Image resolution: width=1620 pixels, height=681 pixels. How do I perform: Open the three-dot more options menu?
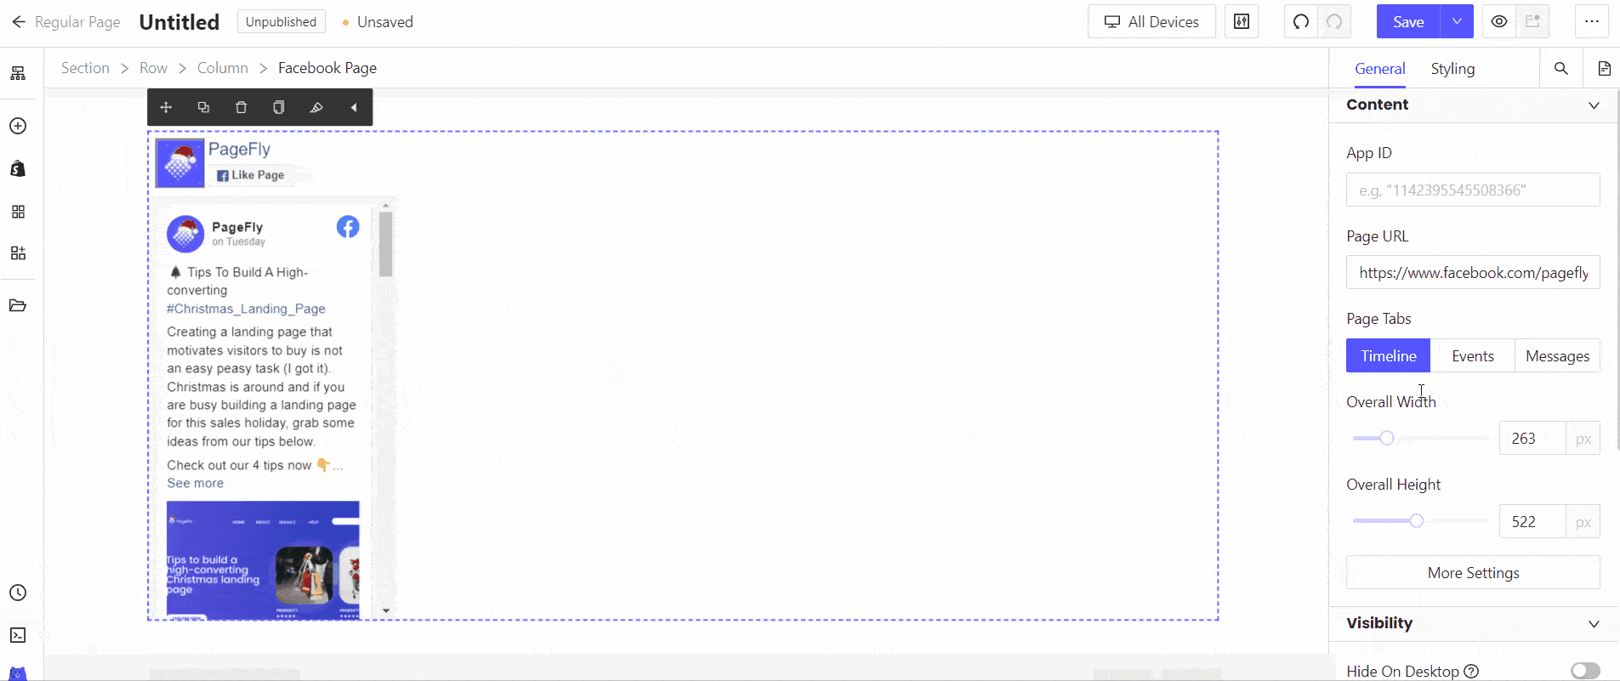pyautogui.click(x=1592, y=22)
